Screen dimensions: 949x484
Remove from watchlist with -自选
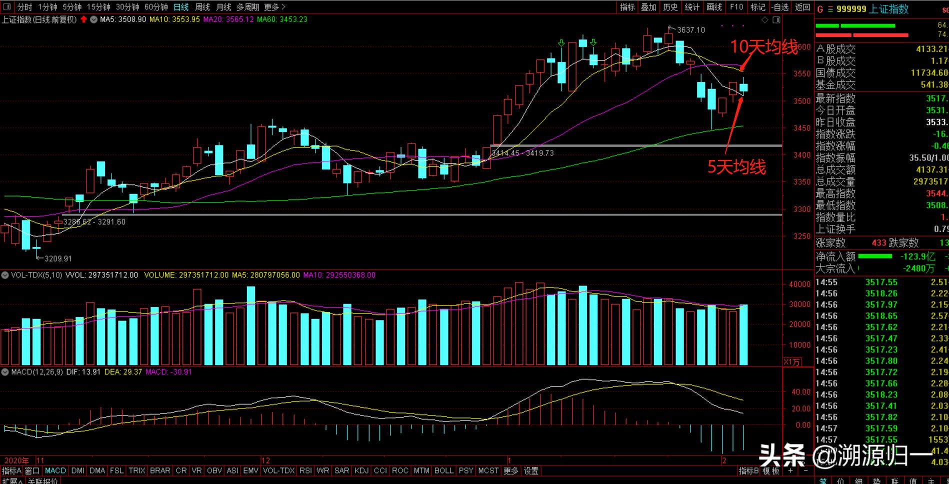(780, 7)
